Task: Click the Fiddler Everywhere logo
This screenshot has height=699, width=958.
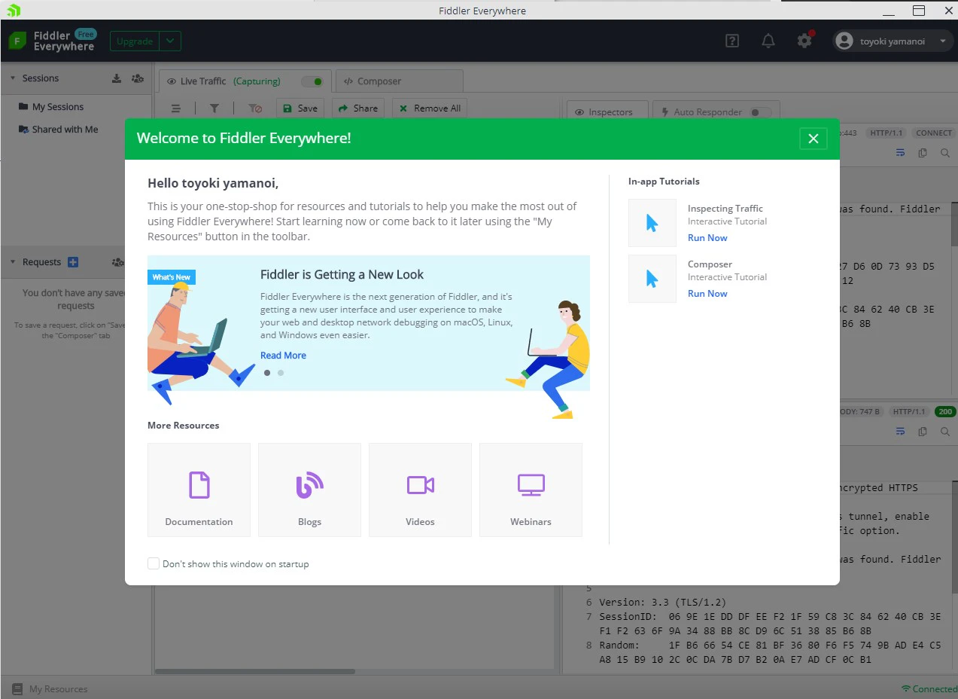Action: coord(53,41)
